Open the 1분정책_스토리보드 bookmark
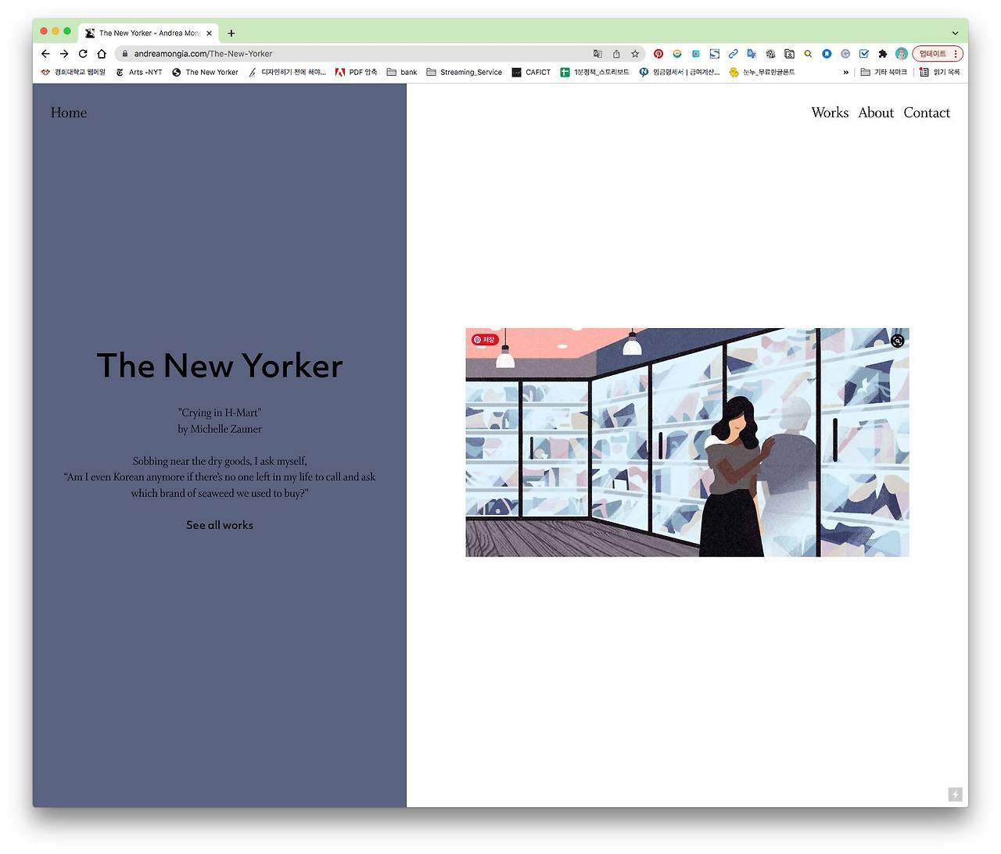Viewport: 1001px width, 854px height. click(x=595, y=72)
